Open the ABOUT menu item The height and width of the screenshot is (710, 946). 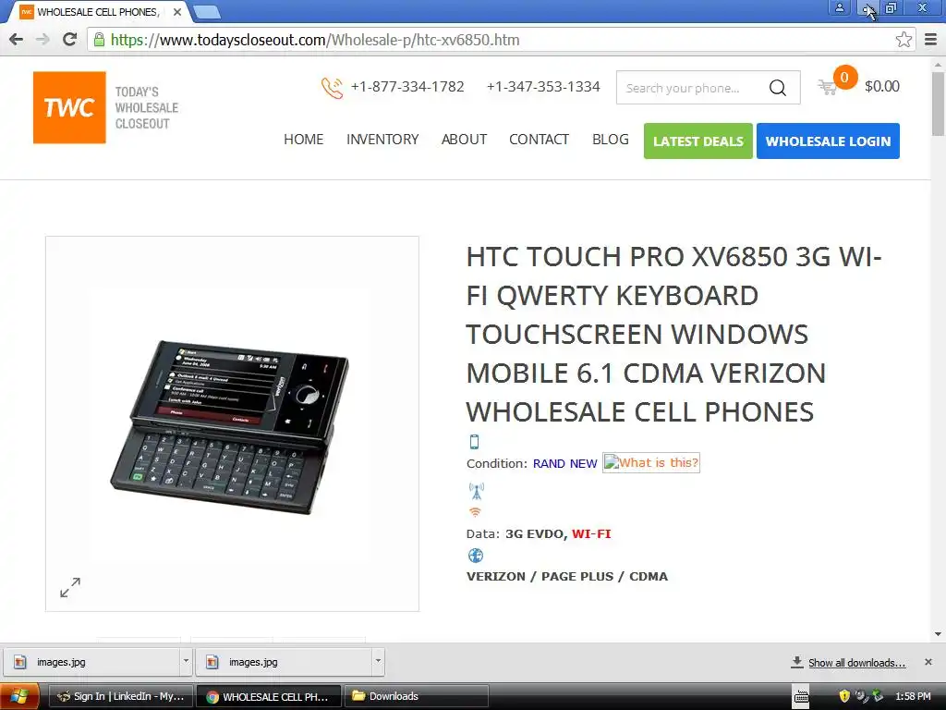[464, 140]
